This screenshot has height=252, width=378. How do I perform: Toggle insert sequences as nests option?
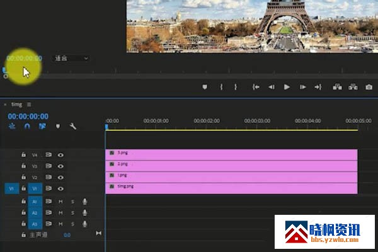click(x=12, y=126)
